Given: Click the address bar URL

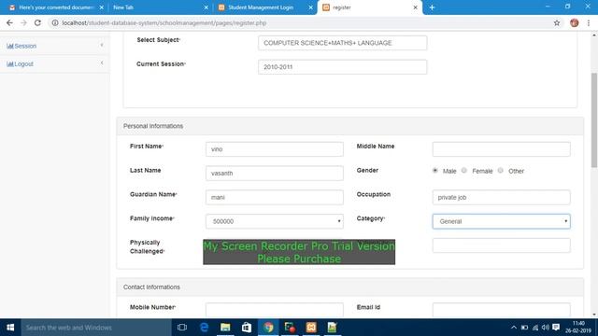Looking at the screenshot, I should (x=164, y=23).
